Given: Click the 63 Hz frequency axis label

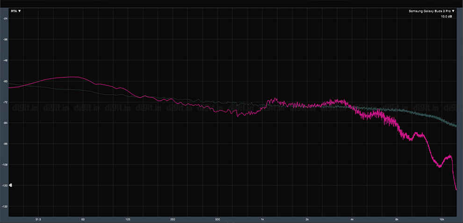Looking at the screenshot, I should 83,219.
